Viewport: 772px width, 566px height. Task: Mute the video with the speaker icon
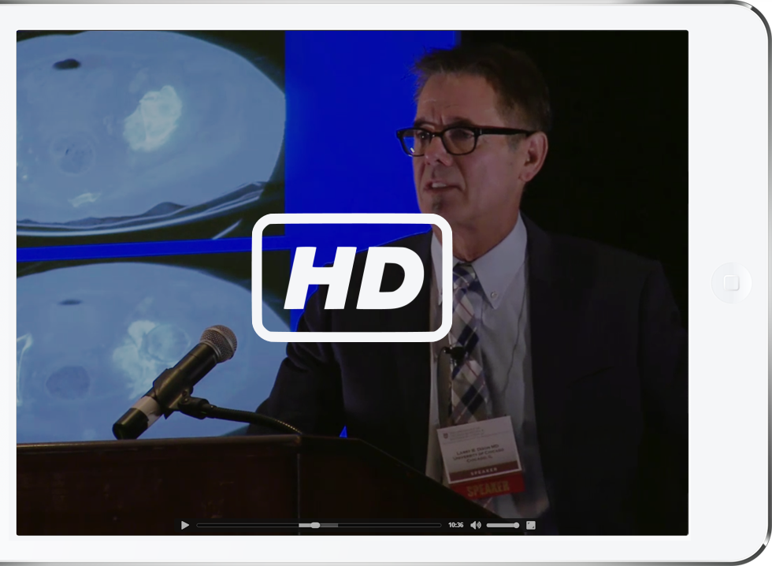[476, 525]
